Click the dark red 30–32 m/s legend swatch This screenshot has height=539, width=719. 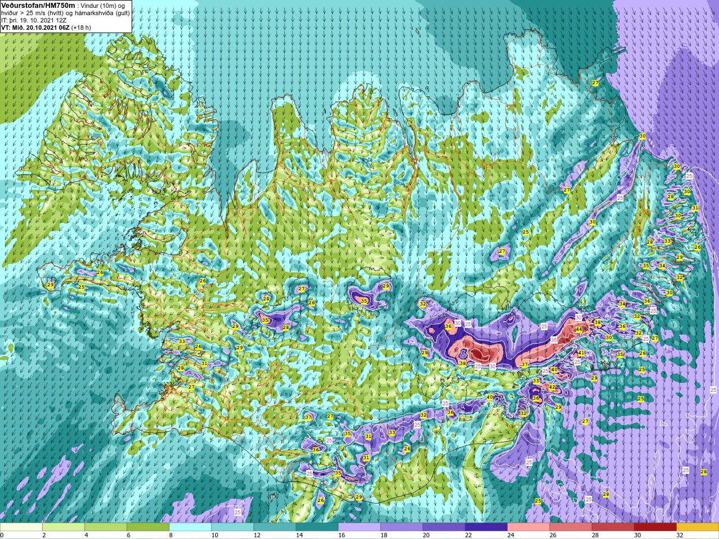[x=655, y=527]
